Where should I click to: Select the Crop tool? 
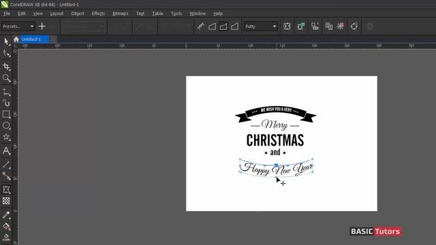6,67
